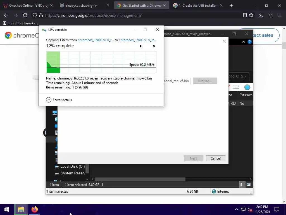Click Import bookmarks in bookmarks toolbar
The height and width of the screenshot is (215, 286).
(20, 23)
